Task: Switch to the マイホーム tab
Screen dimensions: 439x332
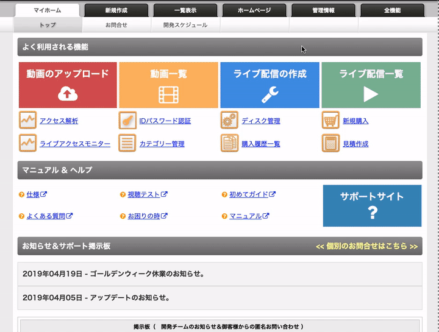Action: (48, 10)
